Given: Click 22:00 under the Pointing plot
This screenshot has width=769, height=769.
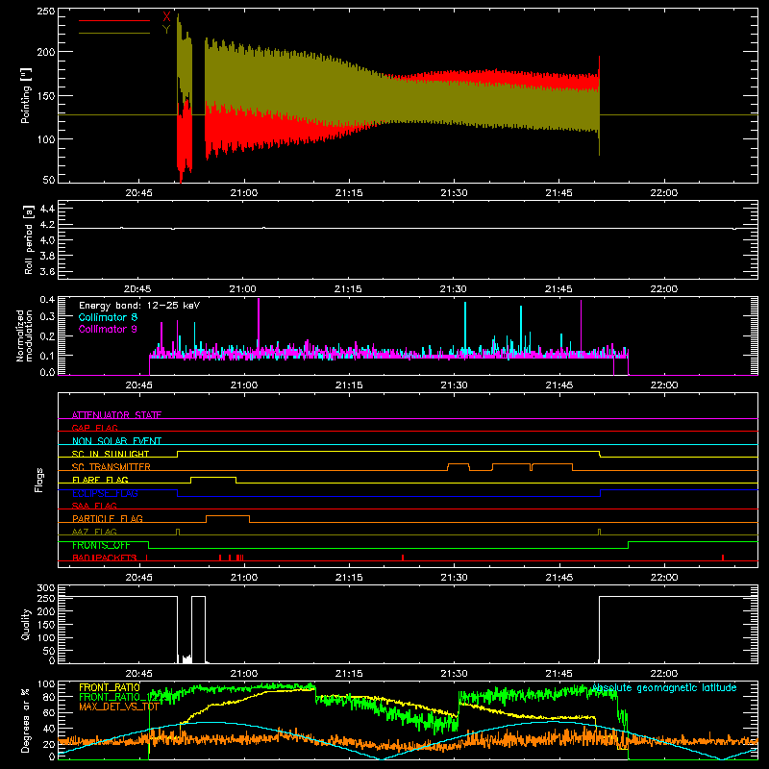Looking at the screenshot, I should pyautogui.click(x=663, y=193).
